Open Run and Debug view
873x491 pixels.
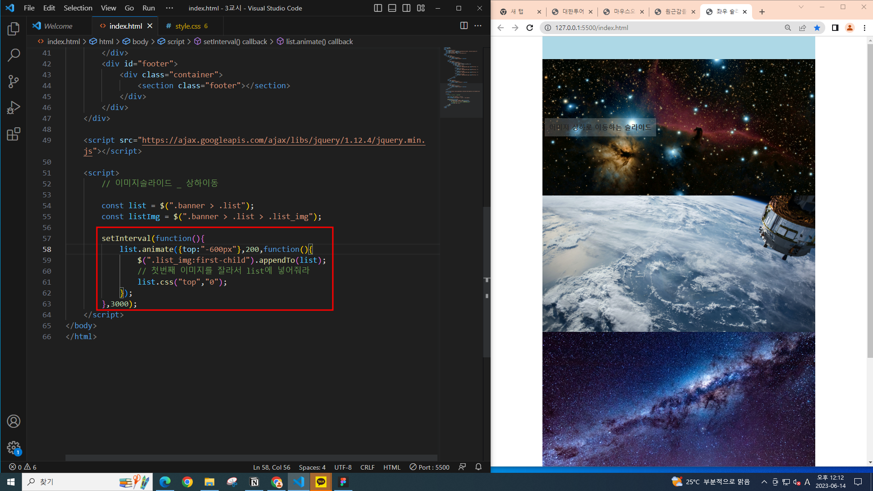pos(14,108)
